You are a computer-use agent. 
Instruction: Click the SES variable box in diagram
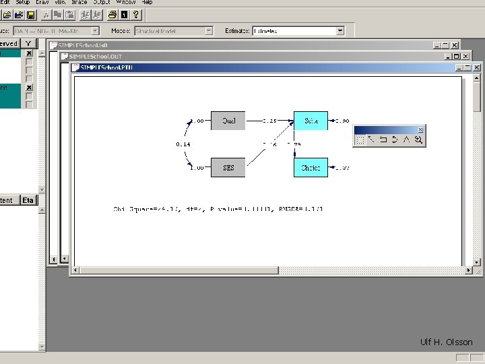[x=228, y=167]
